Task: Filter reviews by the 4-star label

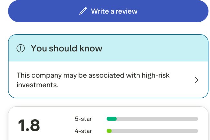Action: click(x=83, y=131)
